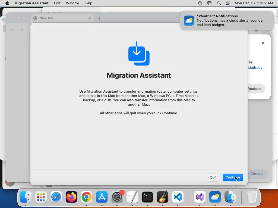Click Chrome's forward arrow
This screenshot has height=208, width=278.
tap(22, 30)
